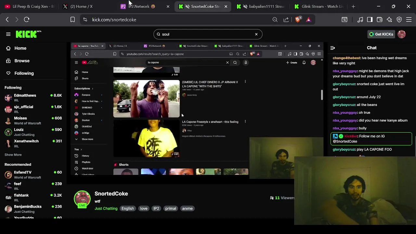Click the browser forward arrow
The image size is (416, 234).
17,19
